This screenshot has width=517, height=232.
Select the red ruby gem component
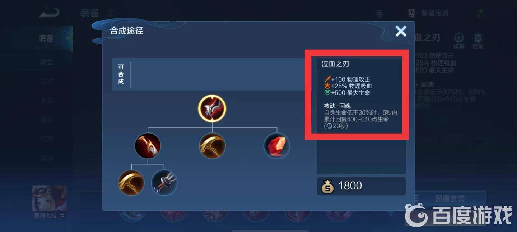point(277,146)
